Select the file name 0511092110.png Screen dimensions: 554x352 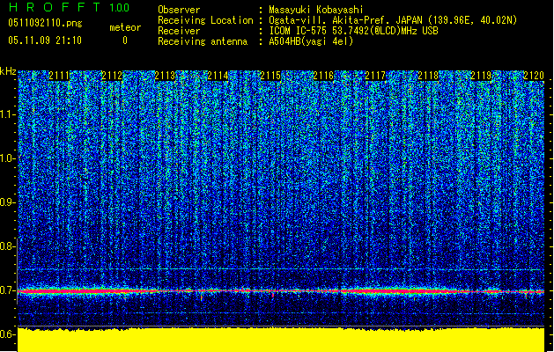(x=45, y=23)
